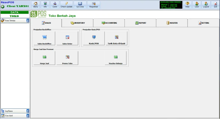Switch to the ACCOUNTING tab
This screenshot has width=220, height=119.
(109, 23)
